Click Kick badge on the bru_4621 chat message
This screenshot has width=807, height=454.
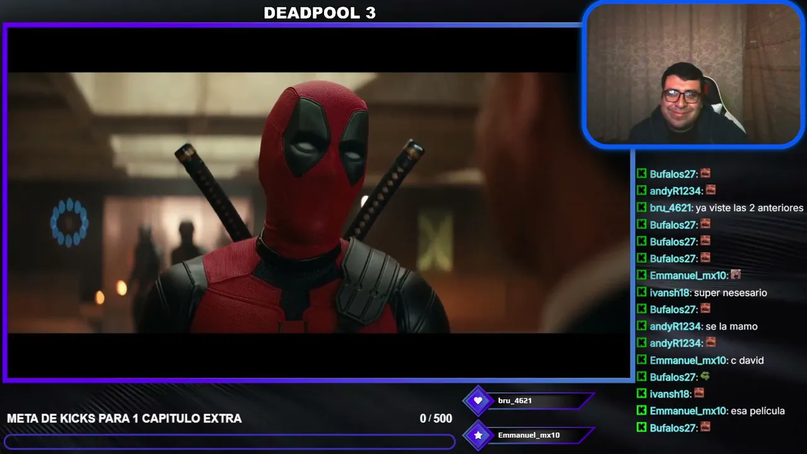pos(641,207)
